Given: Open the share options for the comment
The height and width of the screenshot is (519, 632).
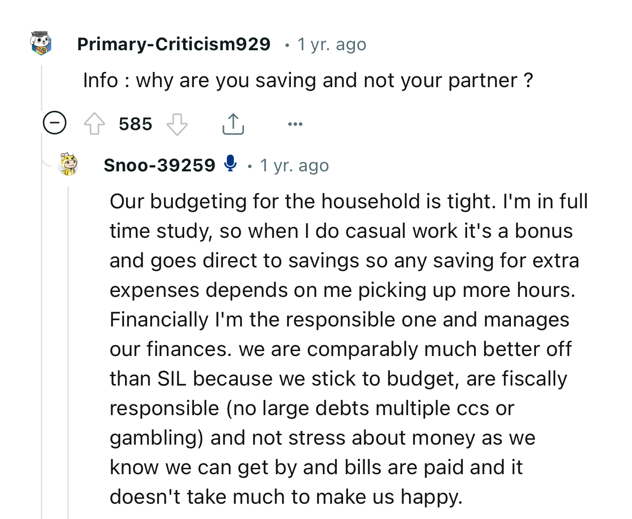Looking at the screenshot, I should pyautogui.click(x=233, y=124).
